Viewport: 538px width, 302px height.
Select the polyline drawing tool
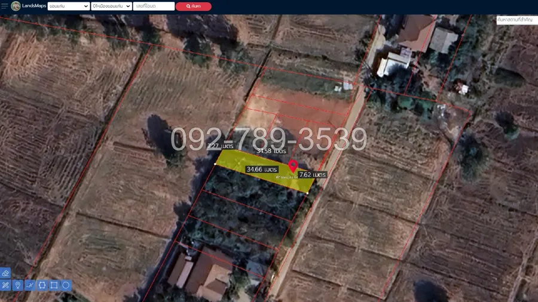coord(30,285)
